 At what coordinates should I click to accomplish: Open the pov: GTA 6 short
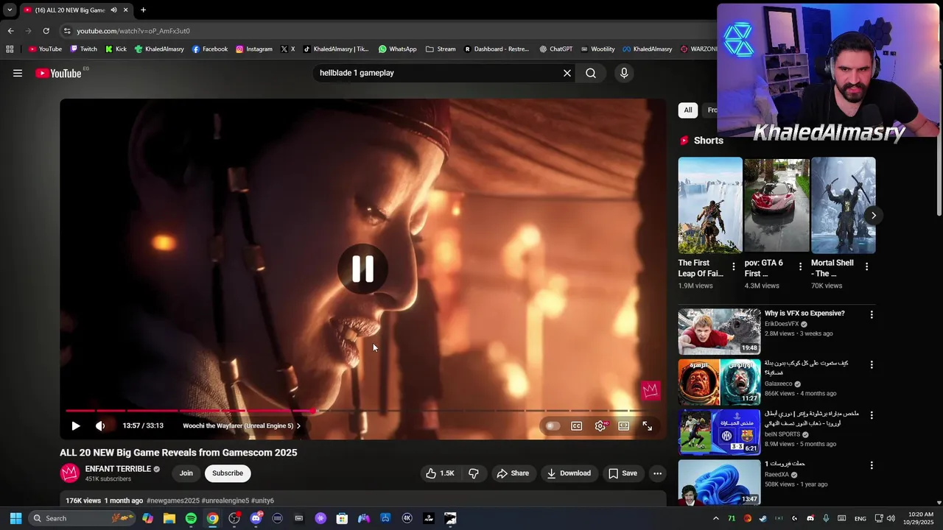coord(777,205)
